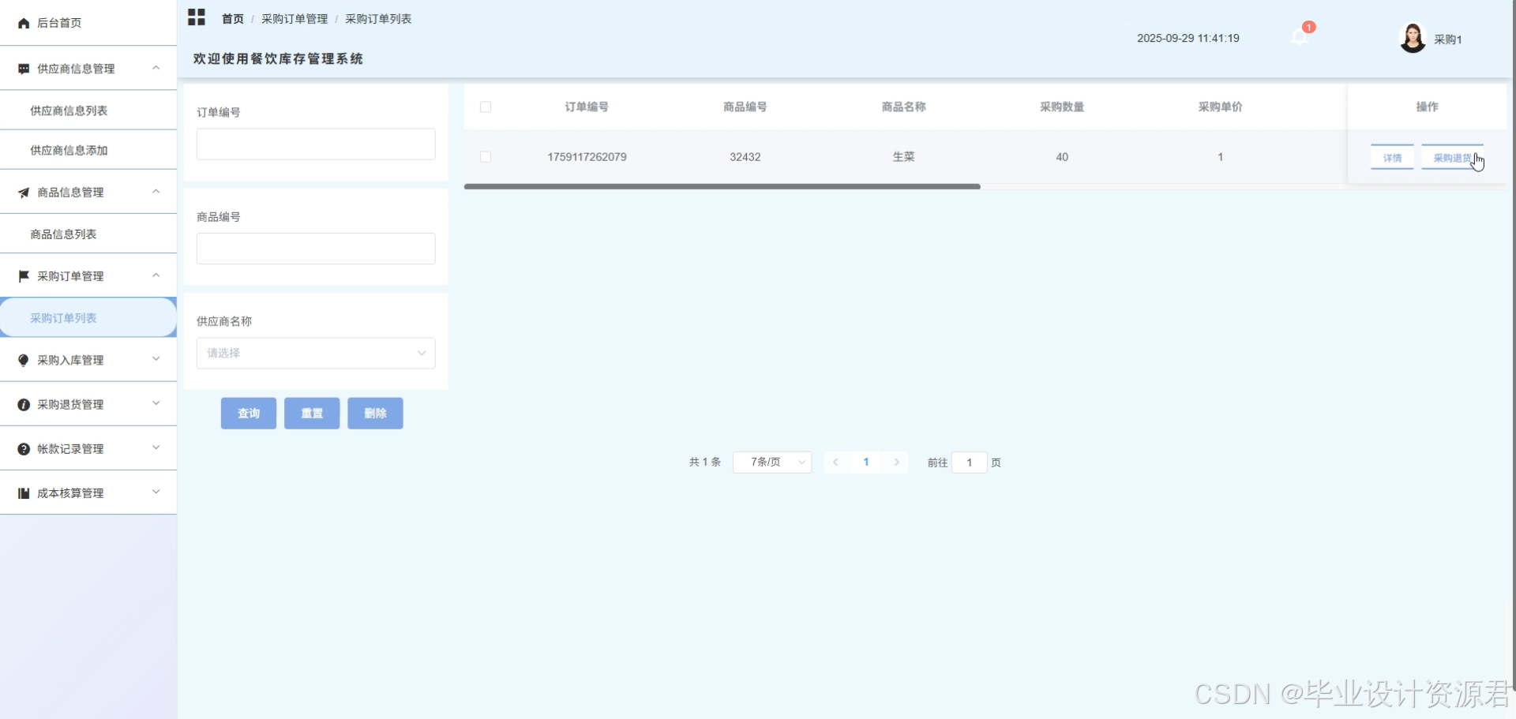
Task: Click the 帐款记录管理 question mark icon
Action: [24, 449]
